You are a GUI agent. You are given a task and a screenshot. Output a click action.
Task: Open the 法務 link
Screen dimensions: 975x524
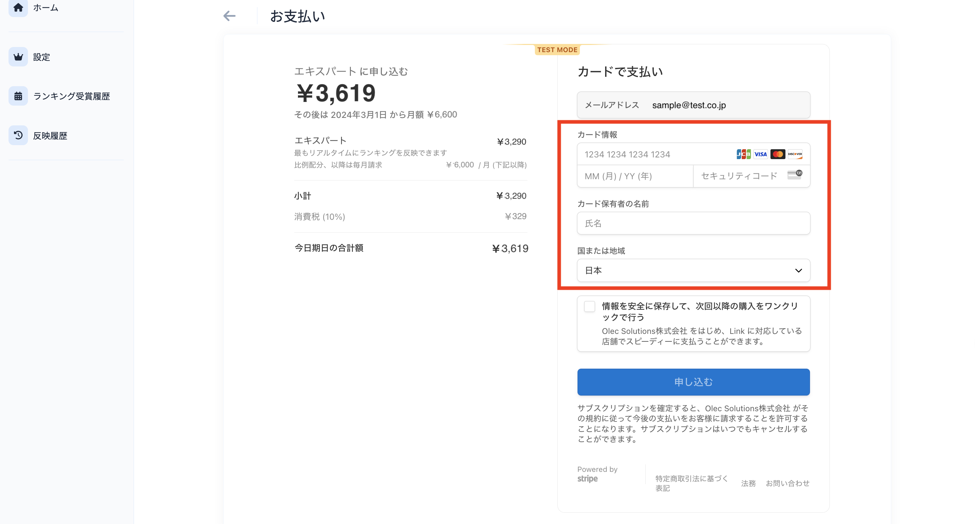(x=748, y=483)
